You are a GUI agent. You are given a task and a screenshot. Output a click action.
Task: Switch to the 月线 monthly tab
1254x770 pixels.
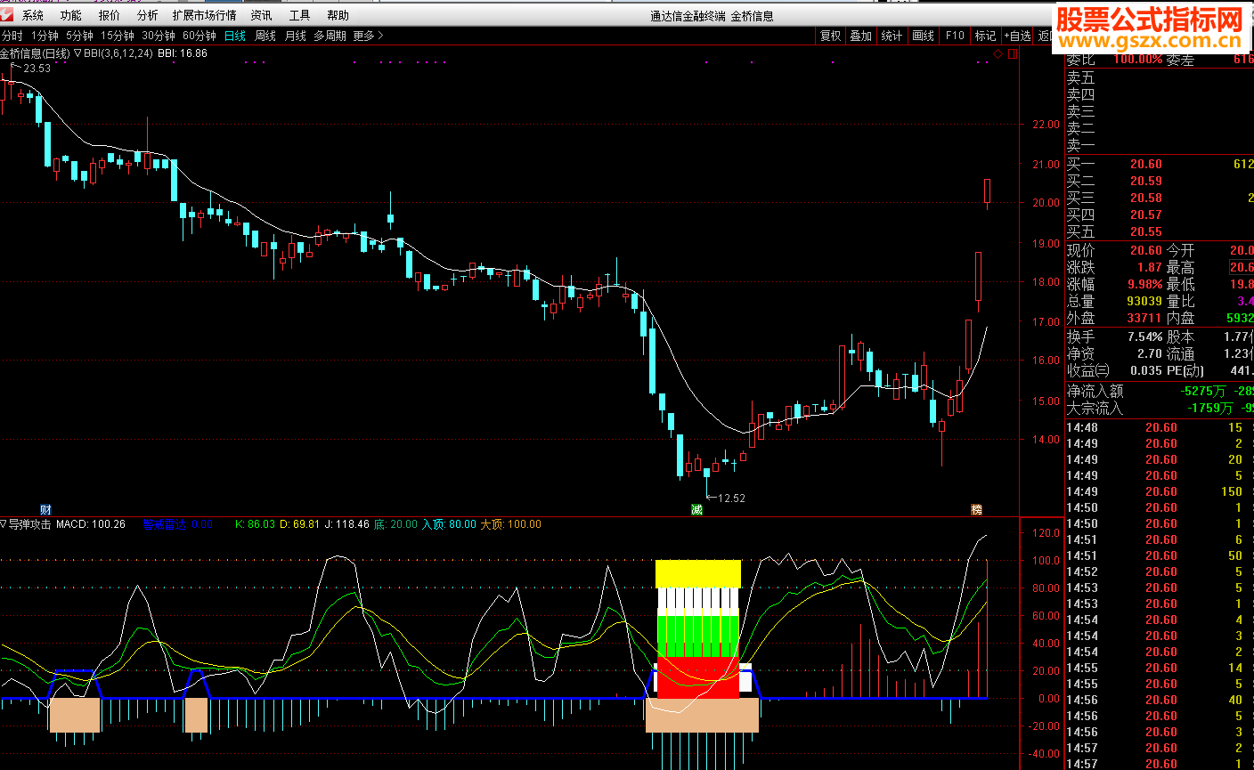point(296,36)
